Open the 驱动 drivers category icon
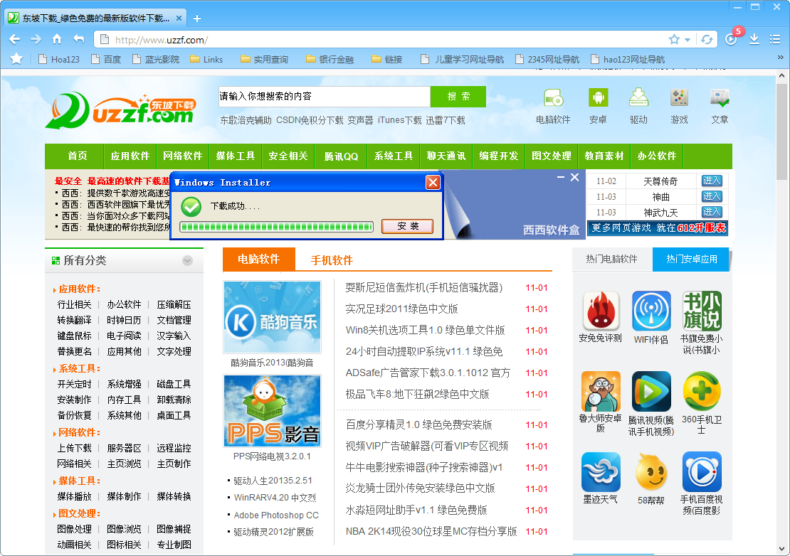Viewport: 790px width, 556px height. click(x=638, y=97)
